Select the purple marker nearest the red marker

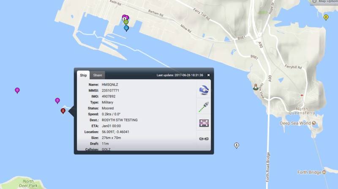(57, 100)
